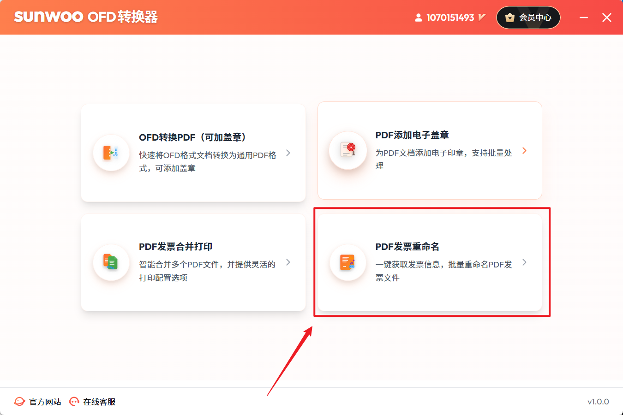The height and width of the screenshot is (415, 623).
Task: Expand the PDF发票合并打印 card chevron
Action: tap(288, 262)
